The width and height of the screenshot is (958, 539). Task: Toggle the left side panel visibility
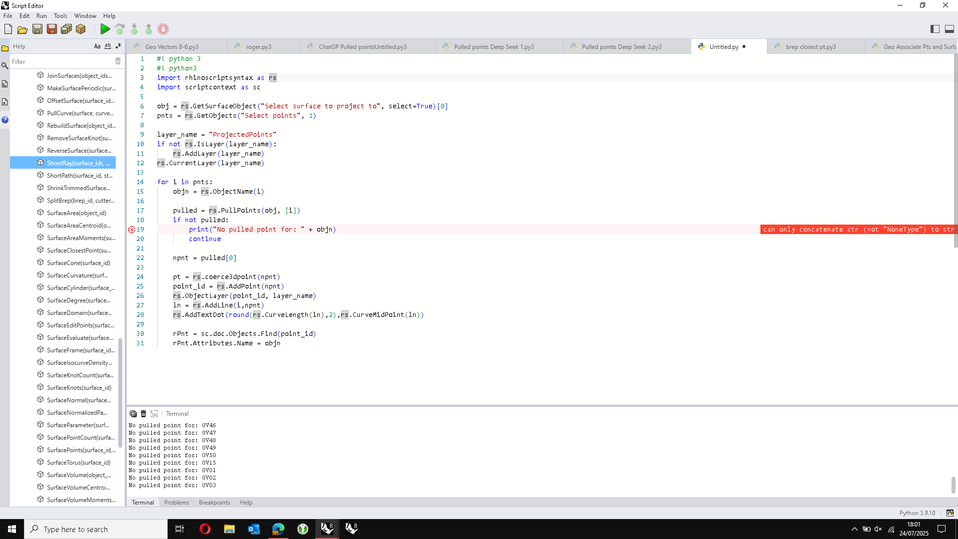coord(935,29)
